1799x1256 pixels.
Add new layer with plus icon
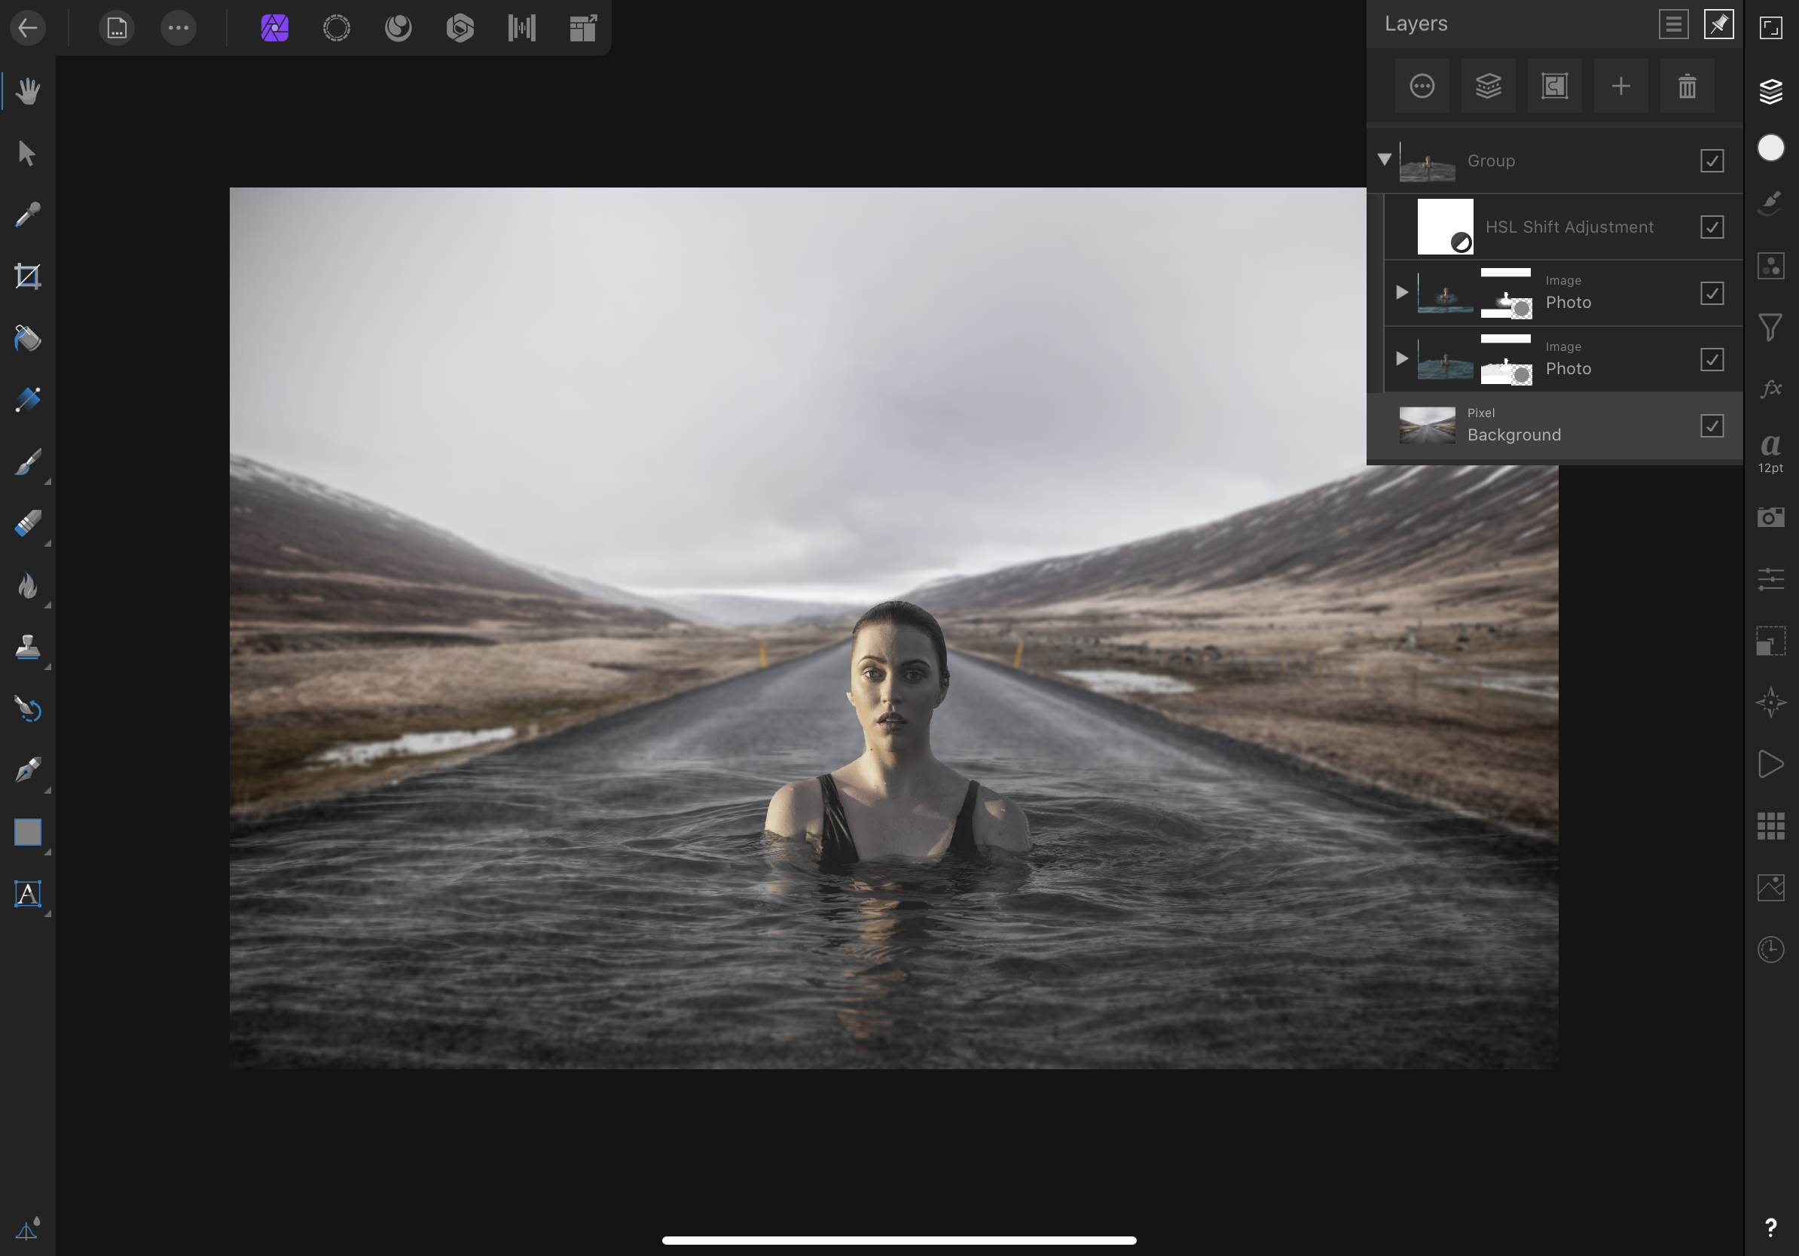tap(1620, 86)
